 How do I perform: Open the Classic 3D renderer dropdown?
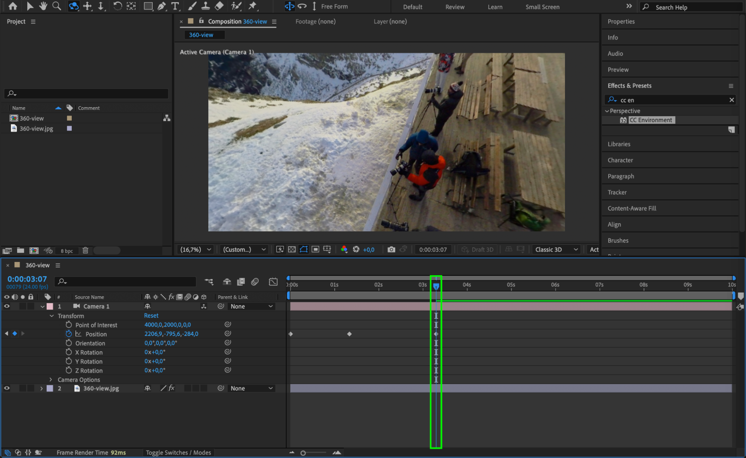click(x=556, y=249)
